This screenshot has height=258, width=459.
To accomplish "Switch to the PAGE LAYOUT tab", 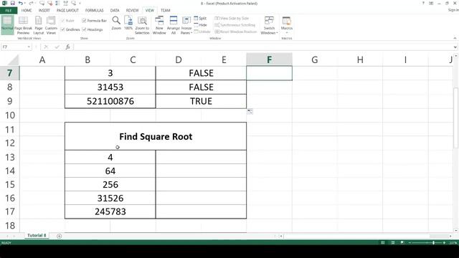I will click(67, 10).
